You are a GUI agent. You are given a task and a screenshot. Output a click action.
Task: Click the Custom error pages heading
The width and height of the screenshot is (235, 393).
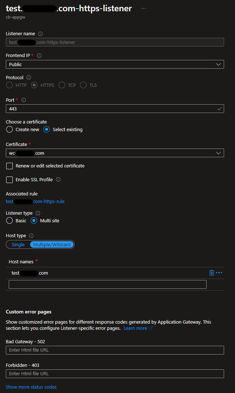(29, 312)
